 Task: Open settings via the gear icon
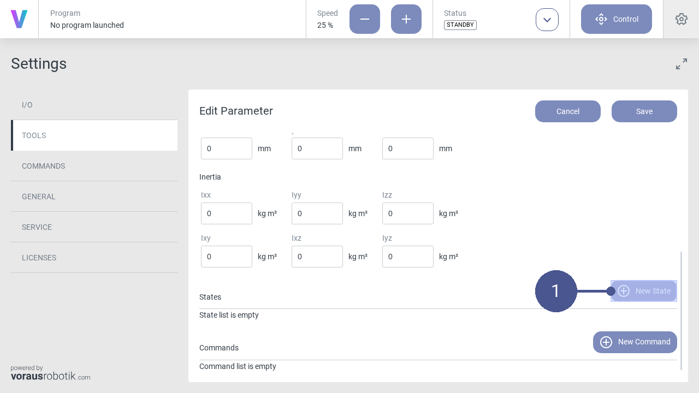point(681,19)
